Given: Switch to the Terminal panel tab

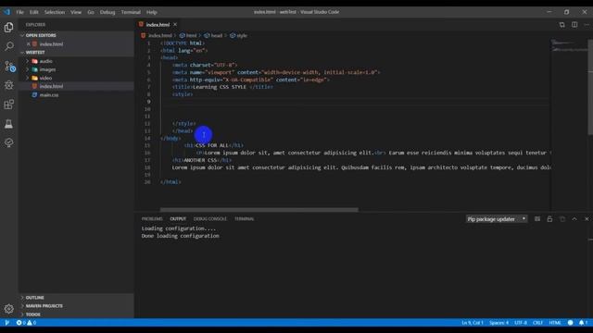Looking at the screenshot, I should tap(245, 219).
